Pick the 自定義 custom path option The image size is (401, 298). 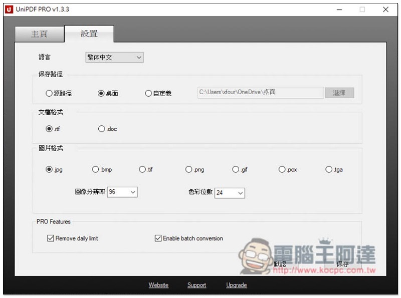tap(158, 93)
